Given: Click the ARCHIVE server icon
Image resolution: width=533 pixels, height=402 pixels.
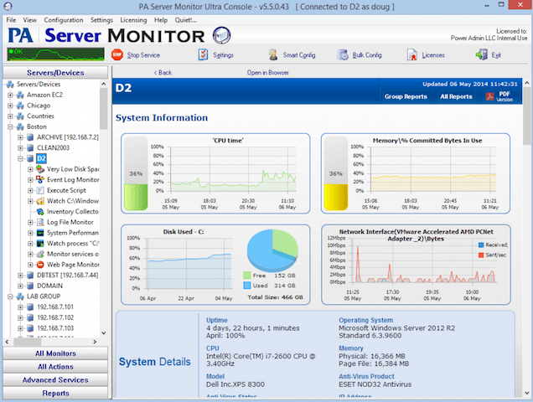Looking at the screenshot, I should pos(30,137).
